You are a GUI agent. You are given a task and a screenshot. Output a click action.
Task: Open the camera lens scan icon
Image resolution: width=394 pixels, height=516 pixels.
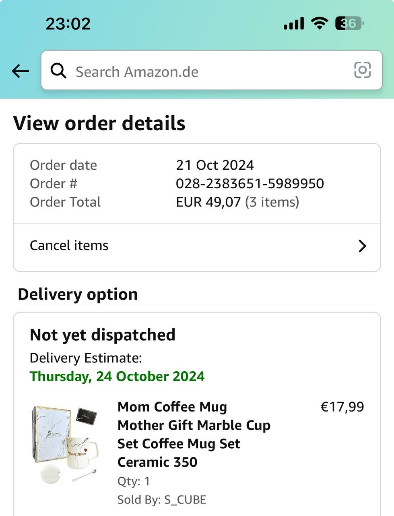coord(362,71)
